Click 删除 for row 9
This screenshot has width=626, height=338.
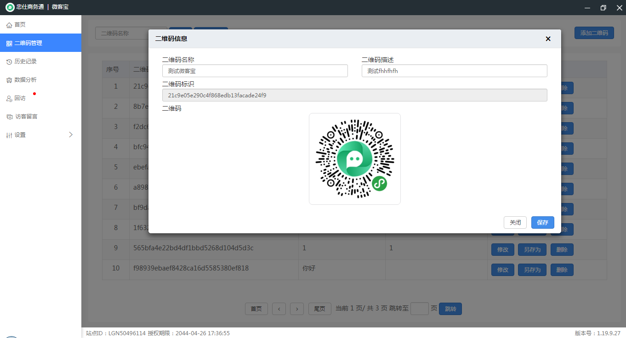point(562,250)
